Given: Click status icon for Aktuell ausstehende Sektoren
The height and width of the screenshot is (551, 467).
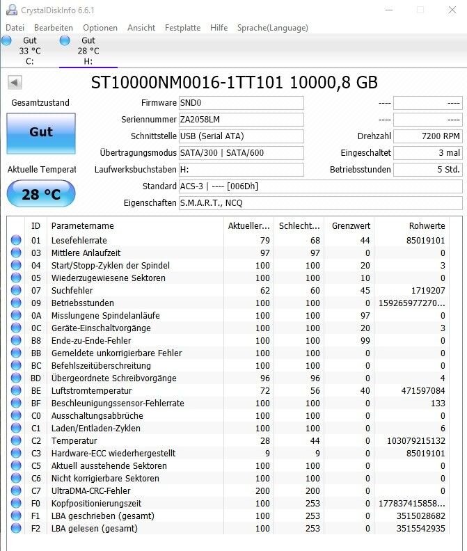Looking at the screenshot, I should pyautogui.click(x=16, y=466).
